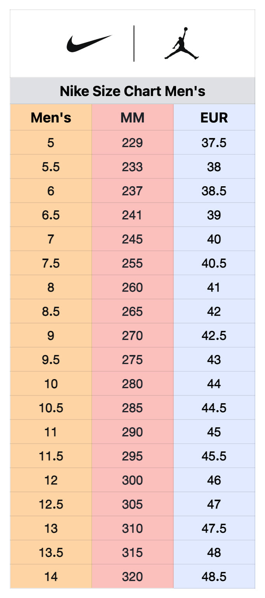
Task: Click the 300 MM cell
Action: pyautogui.click(x=132, y=480)
